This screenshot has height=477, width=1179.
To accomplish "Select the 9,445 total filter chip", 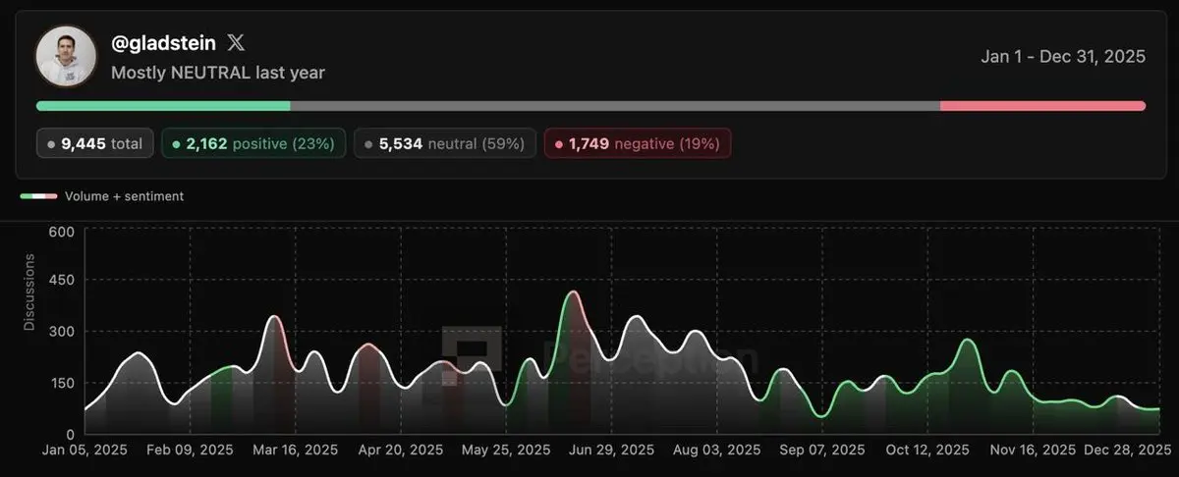I will 94,143.
